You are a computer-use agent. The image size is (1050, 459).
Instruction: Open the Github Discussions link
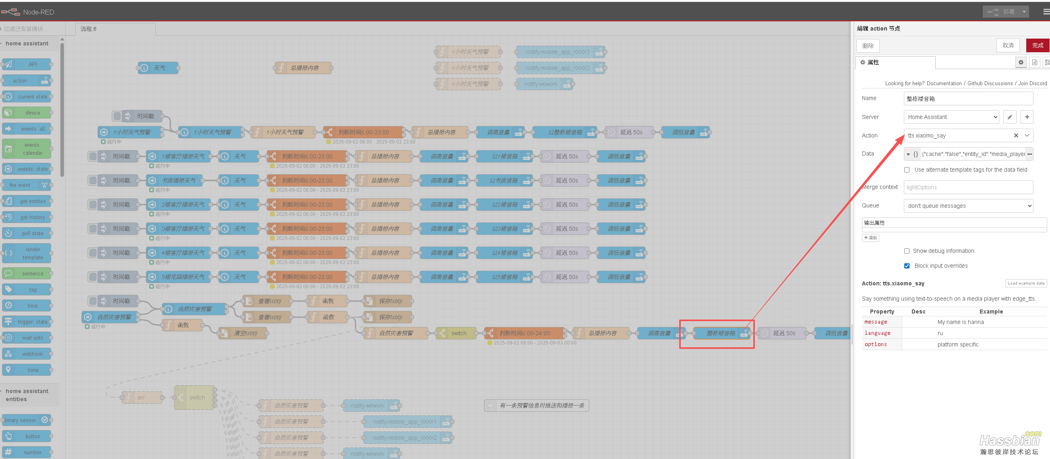990,84
